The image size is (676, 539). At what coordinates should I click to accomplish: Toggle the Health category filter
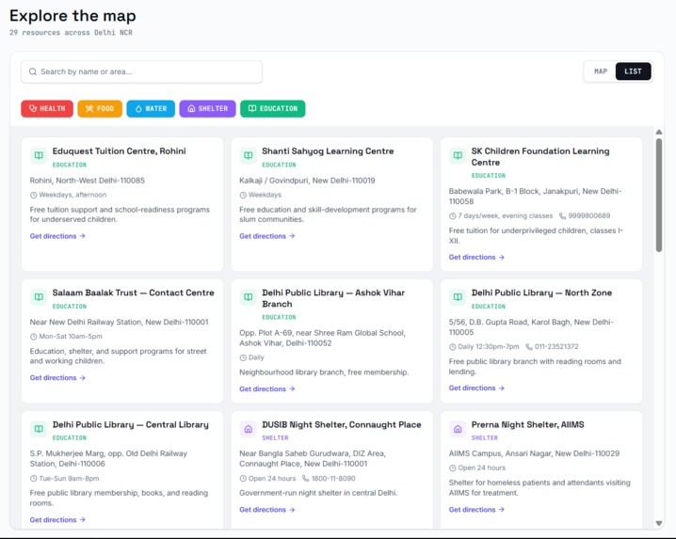click(47, 108)
